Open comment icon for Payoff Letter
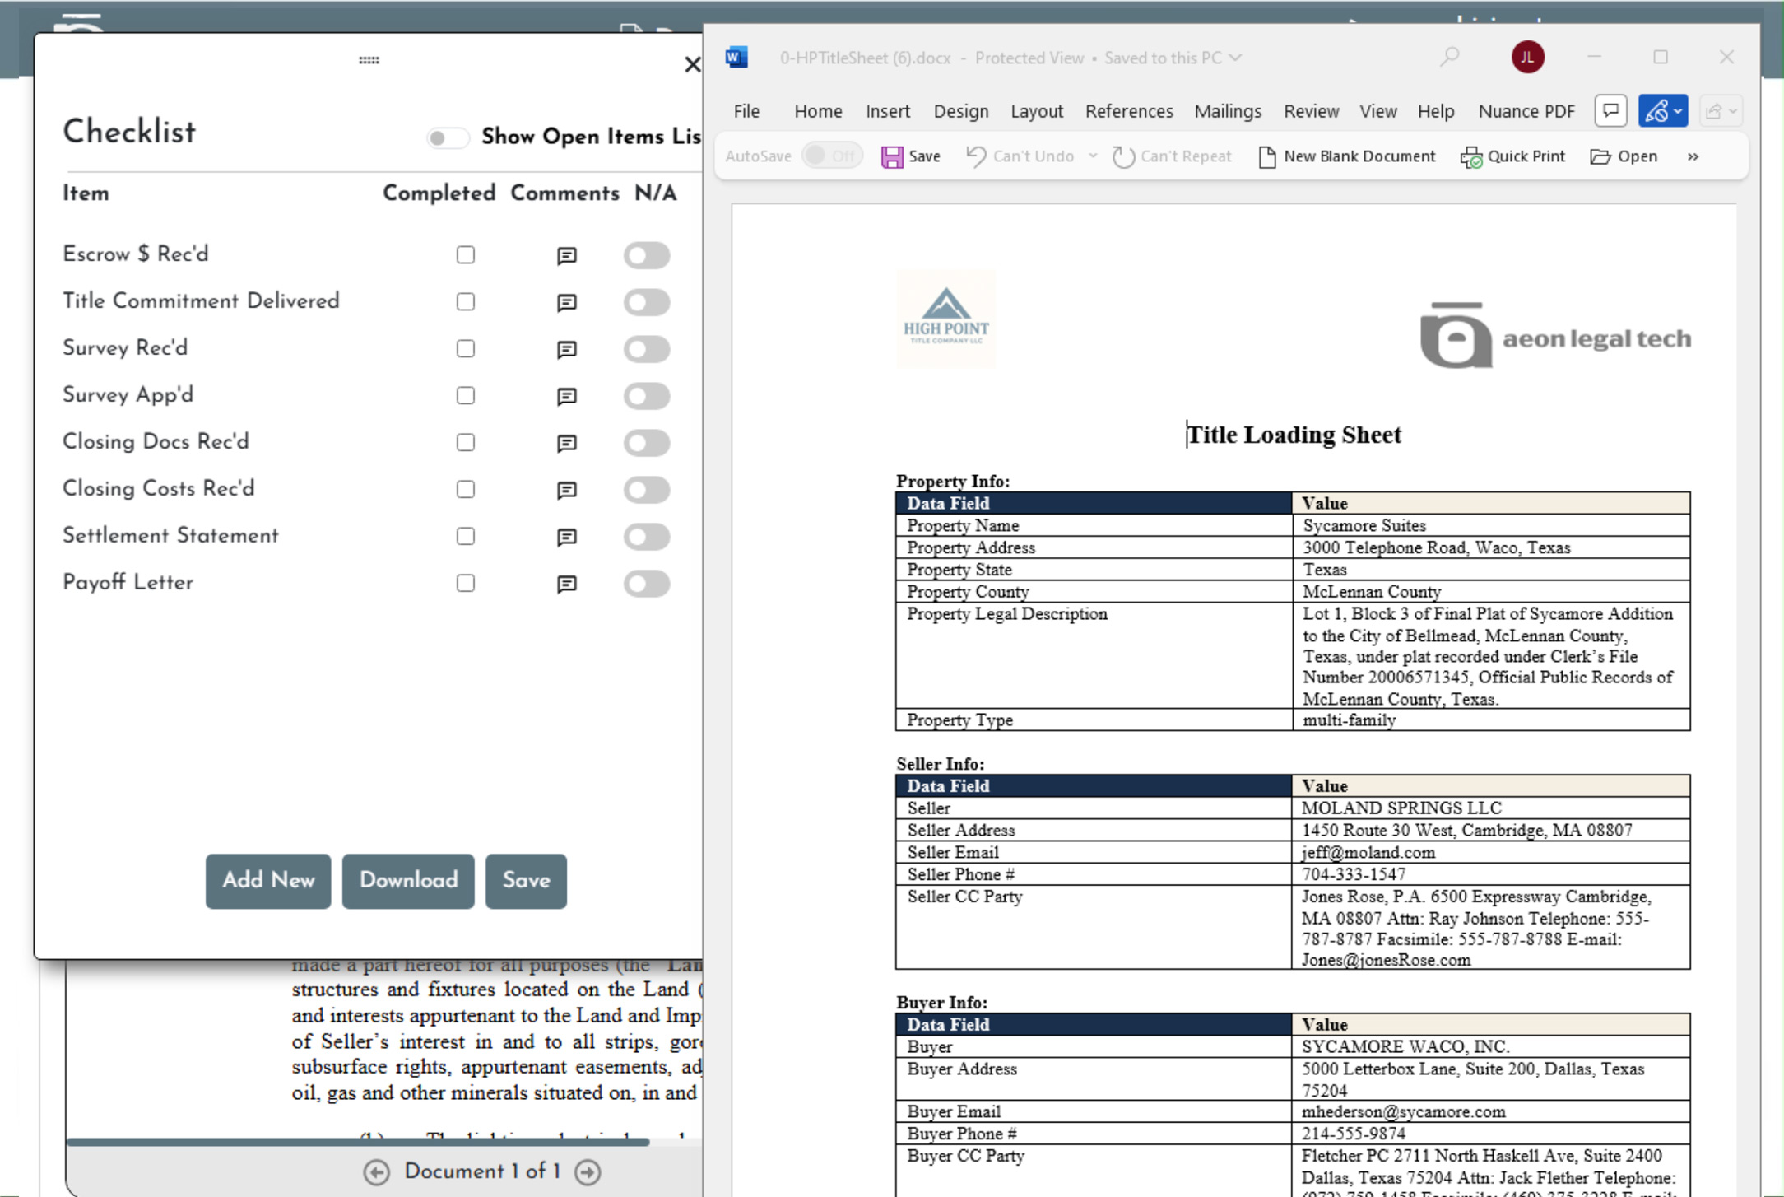This screenshot has height=1197, width=1784. coord(566,584)
